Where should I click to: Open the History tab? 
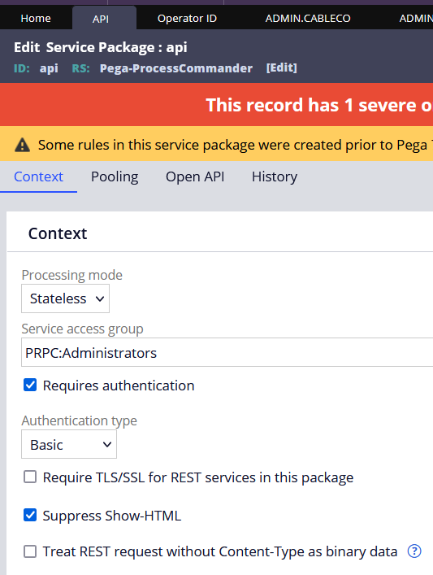point(275,176)
